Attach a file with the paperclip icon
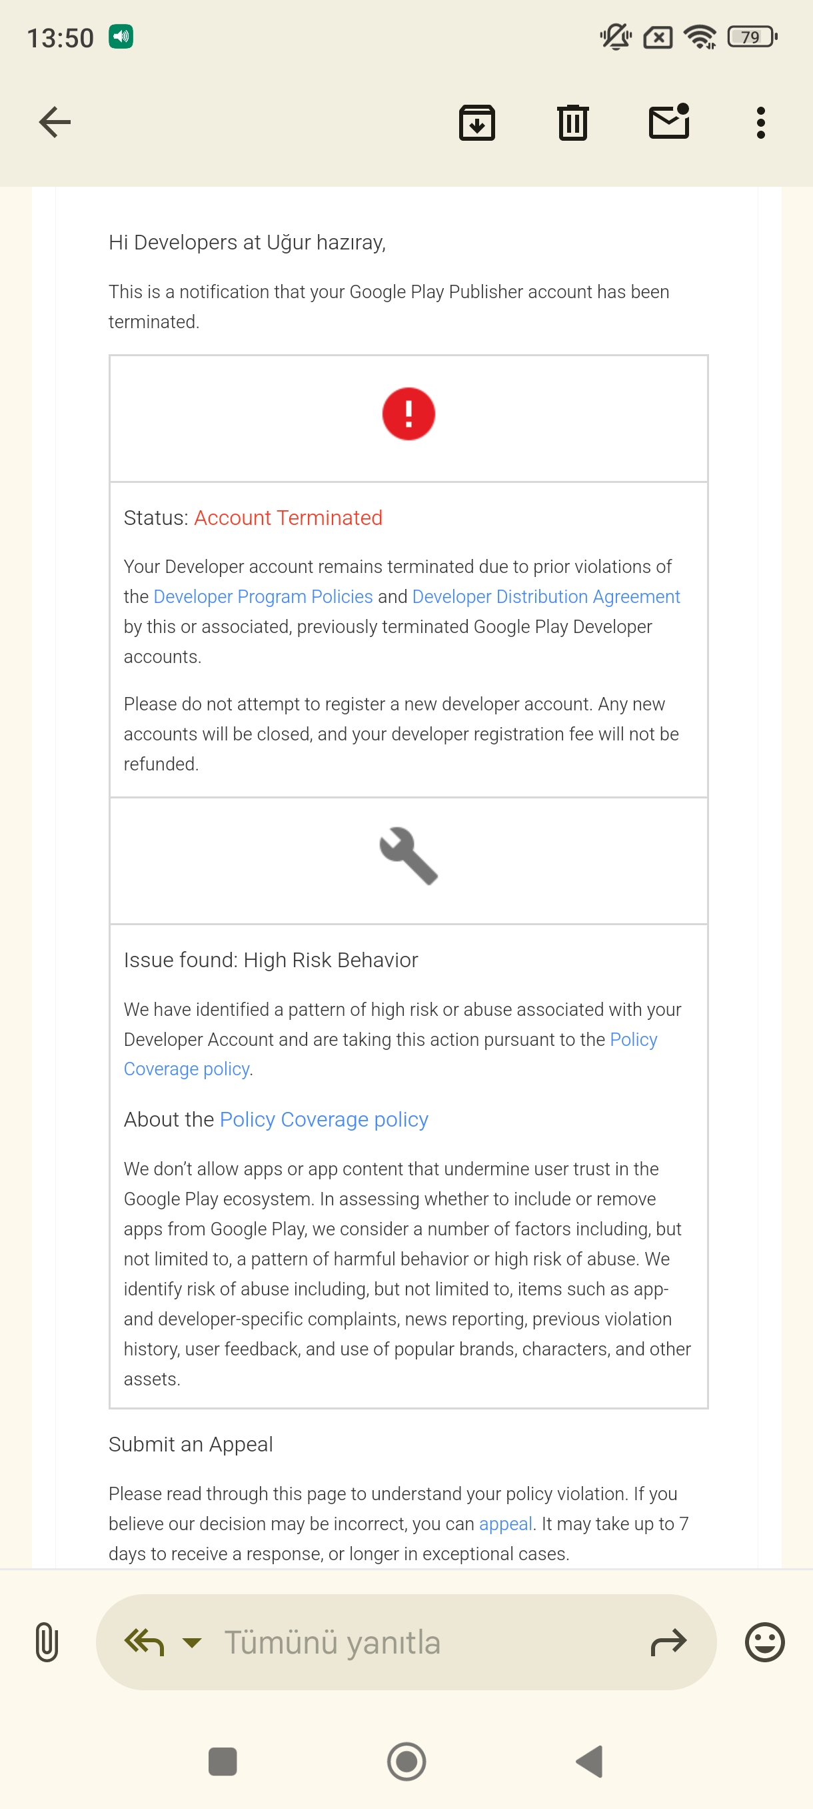Screen dimensions: 813x1809 pos(46,1641)
